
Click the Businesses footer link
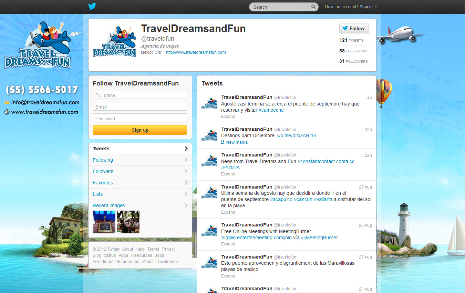128,262
